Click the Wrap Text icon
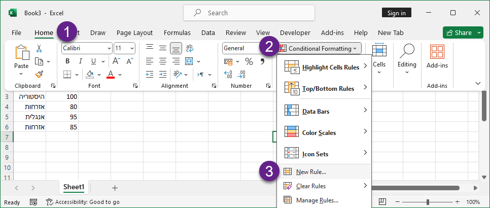Viewport: 490px width, 208px height. [x=190, y=48]
